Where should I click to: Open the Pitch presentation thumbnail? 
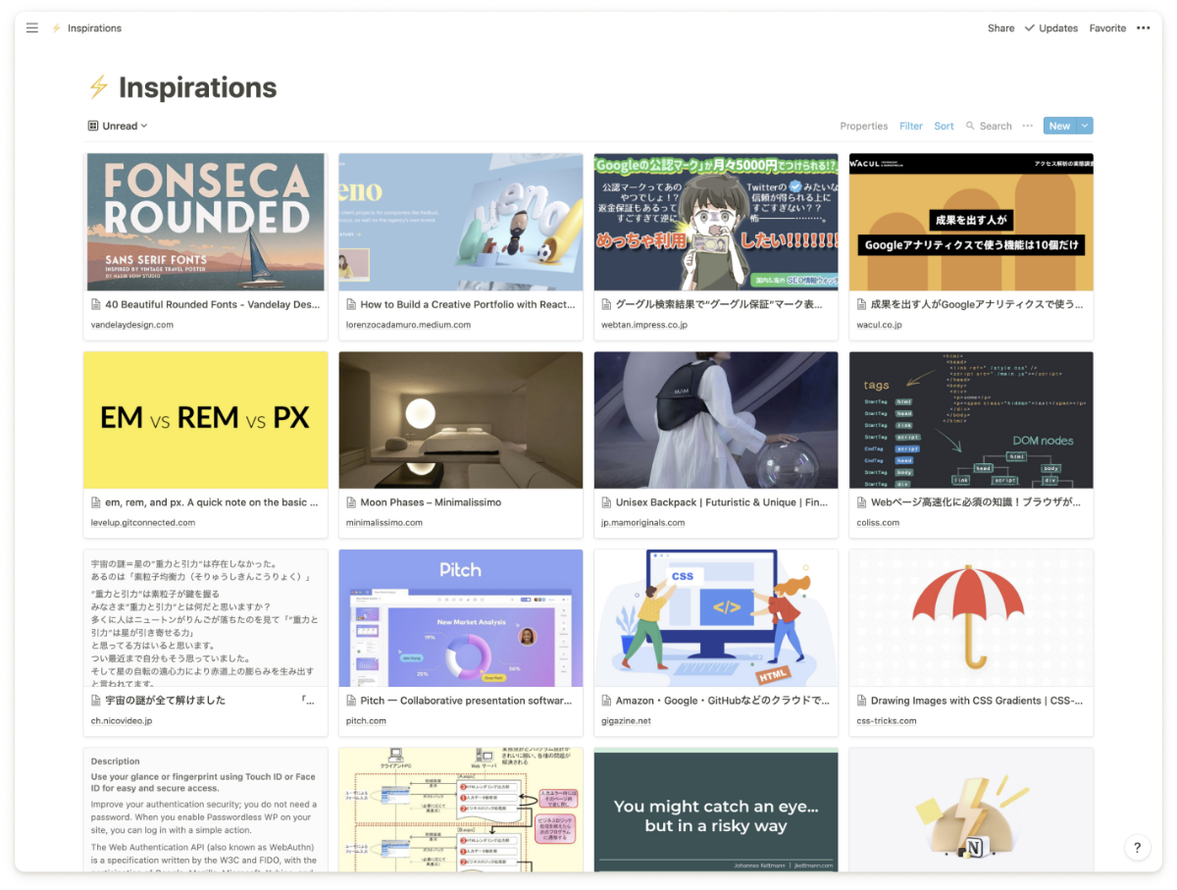click(461, 618)
